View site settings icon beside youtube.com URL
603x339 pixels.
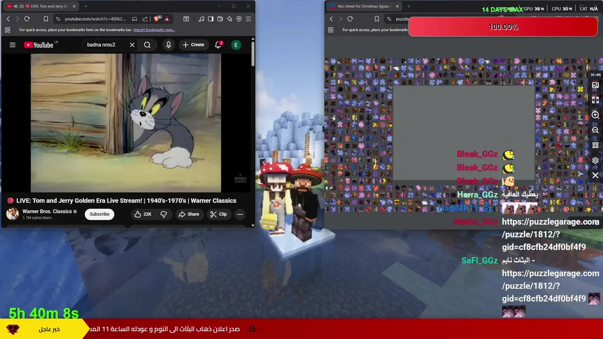pyautogui.click(x=57, y=19)
